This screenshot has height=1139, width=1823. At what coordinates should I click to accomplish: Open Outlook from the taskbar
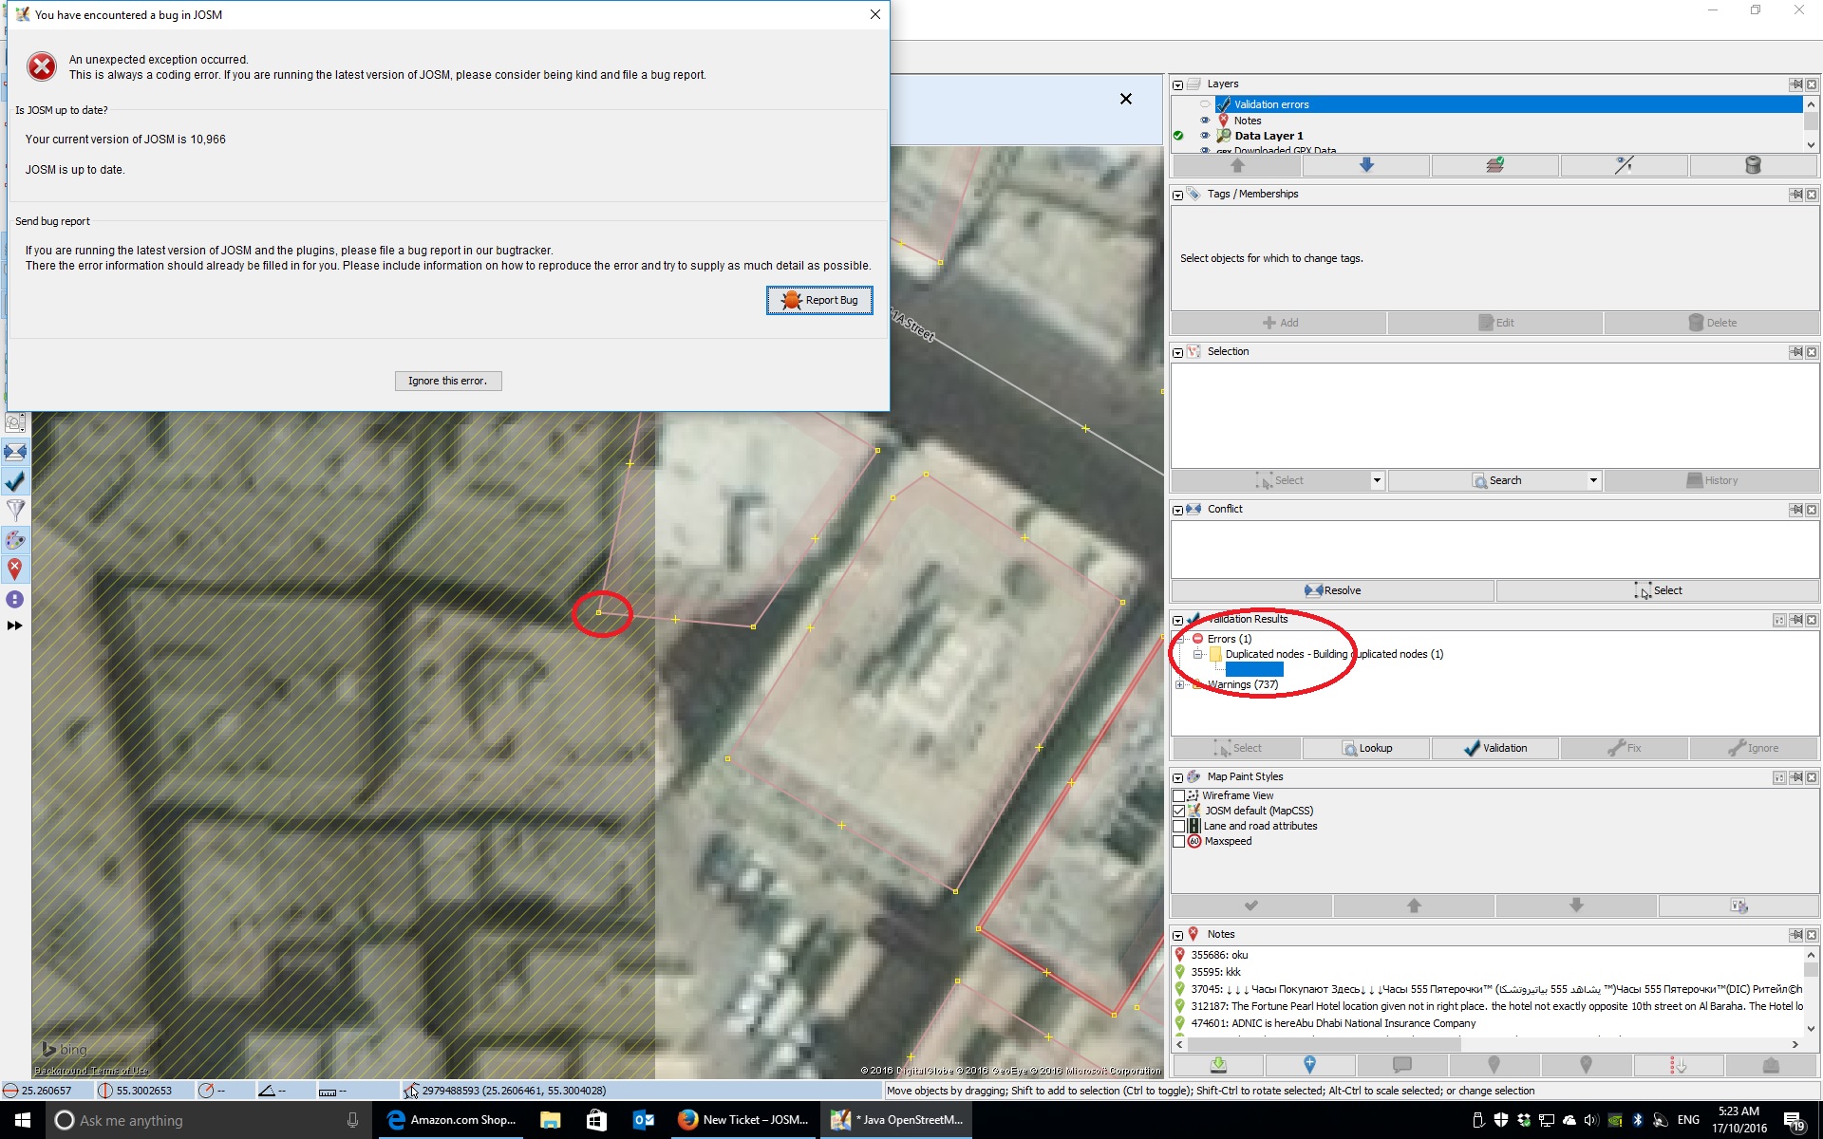tap(643, 1120)
